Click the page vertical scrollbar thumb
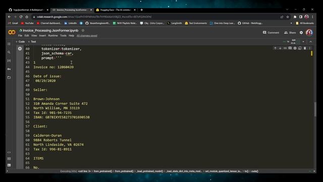 pyautogui.click(x=315, y=109)
